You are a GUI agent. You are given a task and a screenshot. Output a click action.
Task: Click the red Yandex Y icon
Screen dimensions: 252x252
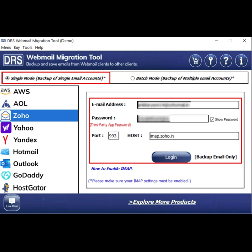(6, 140)
